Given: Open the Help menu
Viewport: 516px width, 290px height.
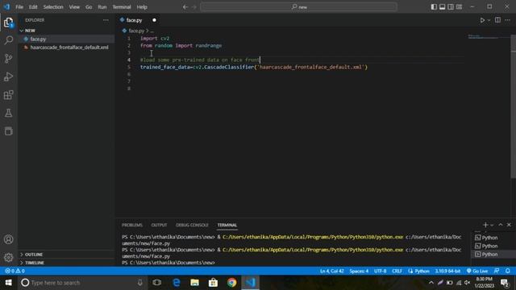Looking at the screenshot, I should click(142, 7).
